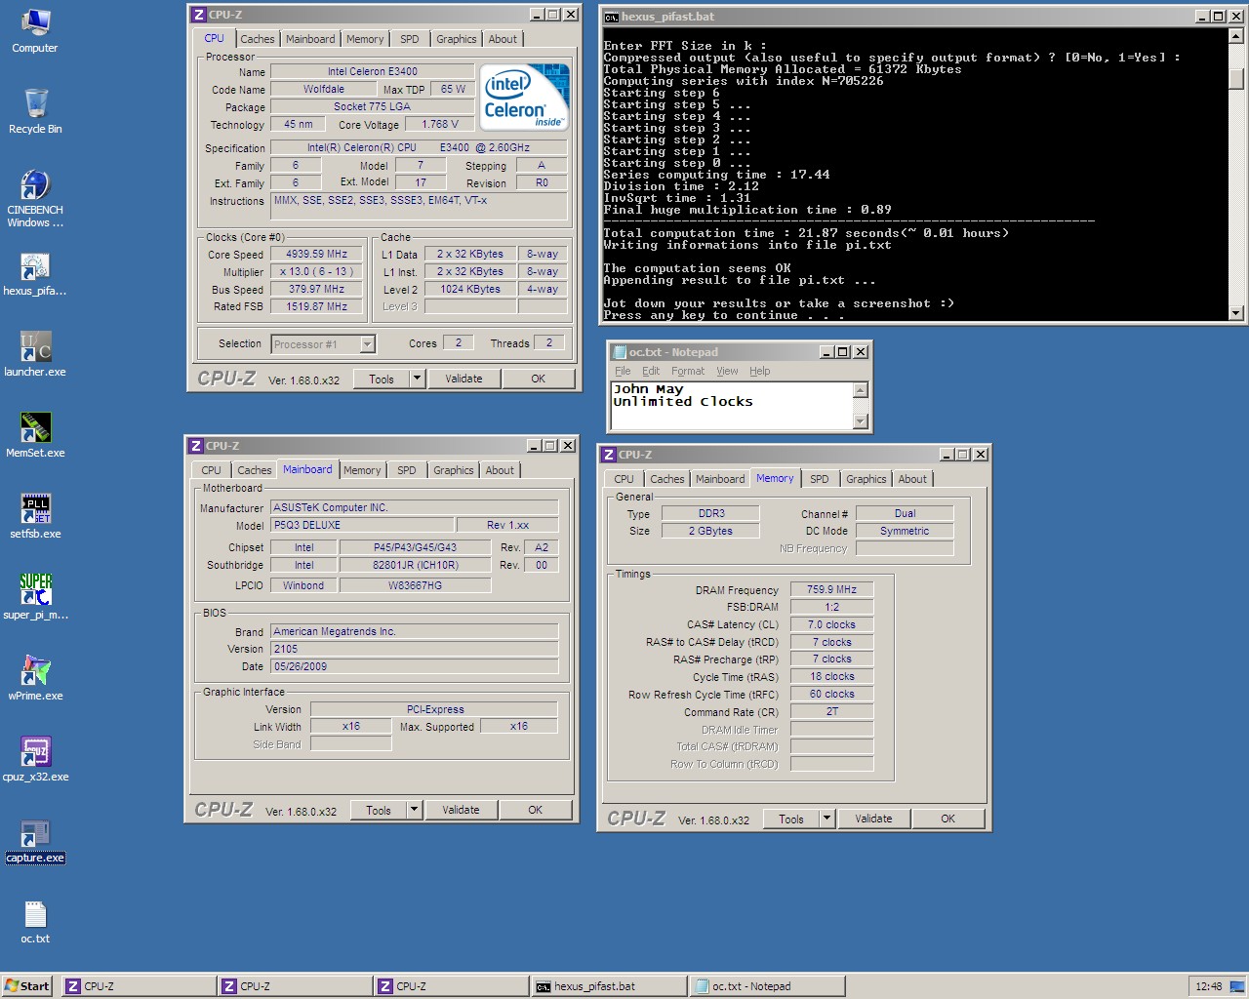Click the taskbar clock showing 12:48
Screen dimensions: 1249x999
tap(1208, 986)
